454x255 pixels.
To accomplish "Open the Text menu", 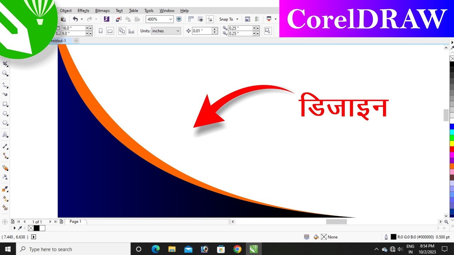I will 119,11.
